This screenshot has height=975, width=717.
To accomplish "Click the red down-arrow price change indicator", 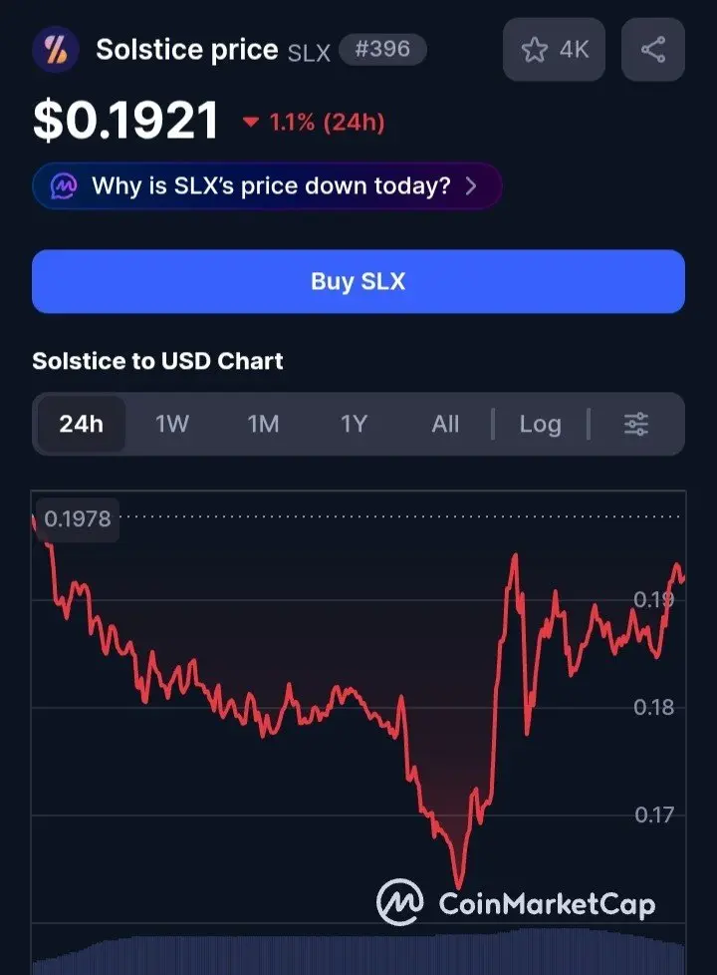I will coord(250,122).
